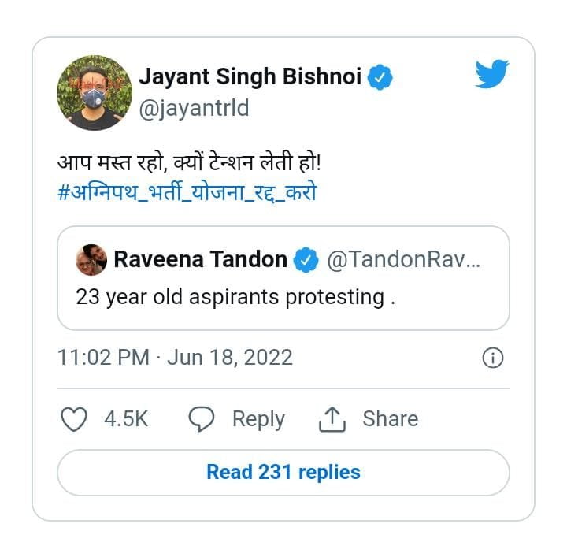Click the reply speech bubble icon
The image size is (567, 557).
tap(202, 419)
